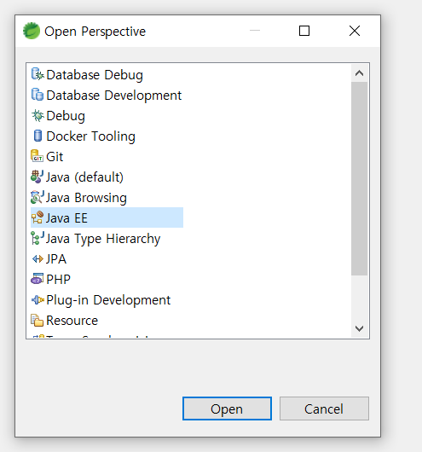Close the Open Perspective dialog
The width and height of the screenshot is (422, 452).
355,31
